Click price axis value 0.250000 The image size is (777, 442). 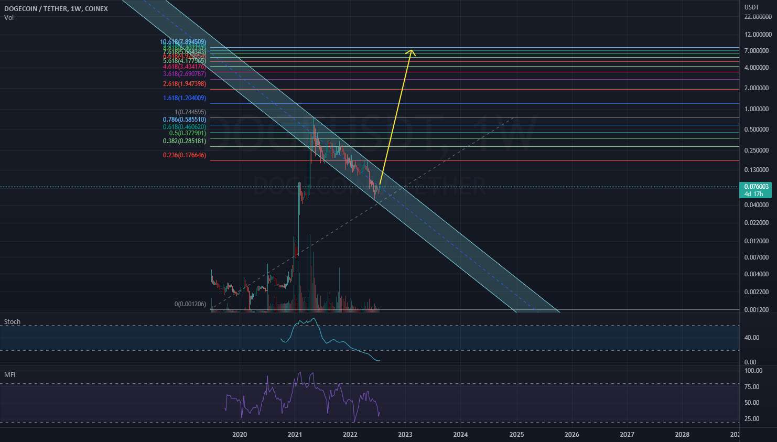(x=757, y=150)
